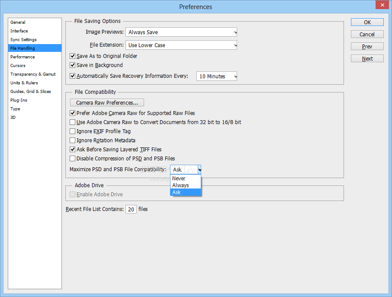Open the File Extension dropdown
Image resolution: width=392 pixels, height=297 pixels.
tap(181, 45)
